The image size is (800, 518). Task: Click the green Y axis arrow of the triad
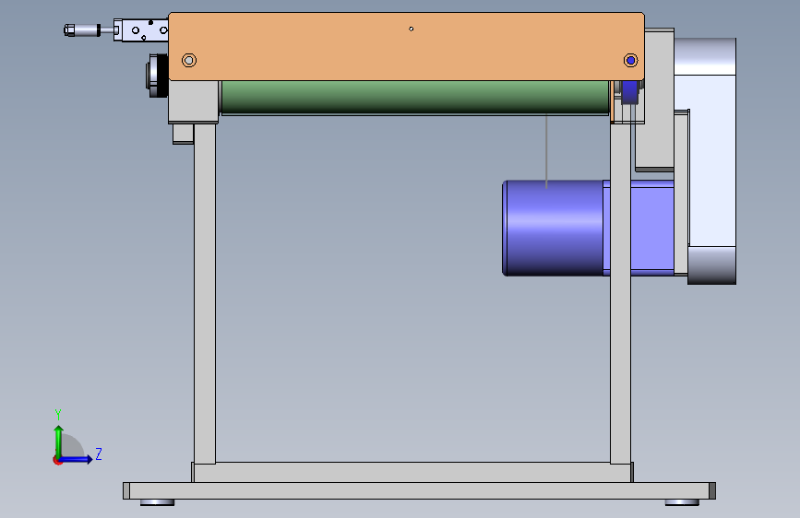59,441
